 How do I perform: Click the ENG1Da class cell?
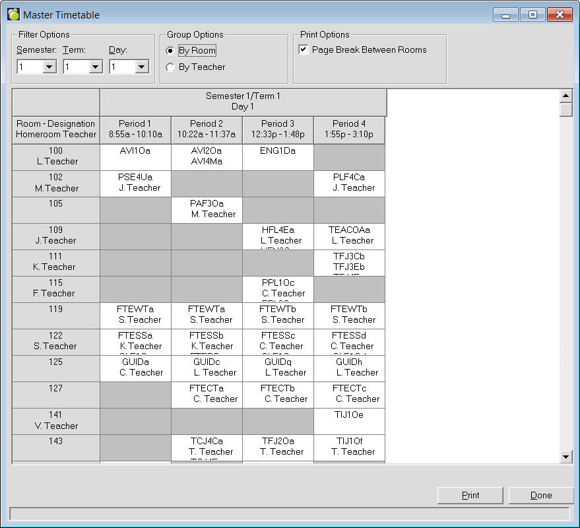coord(278,157)
